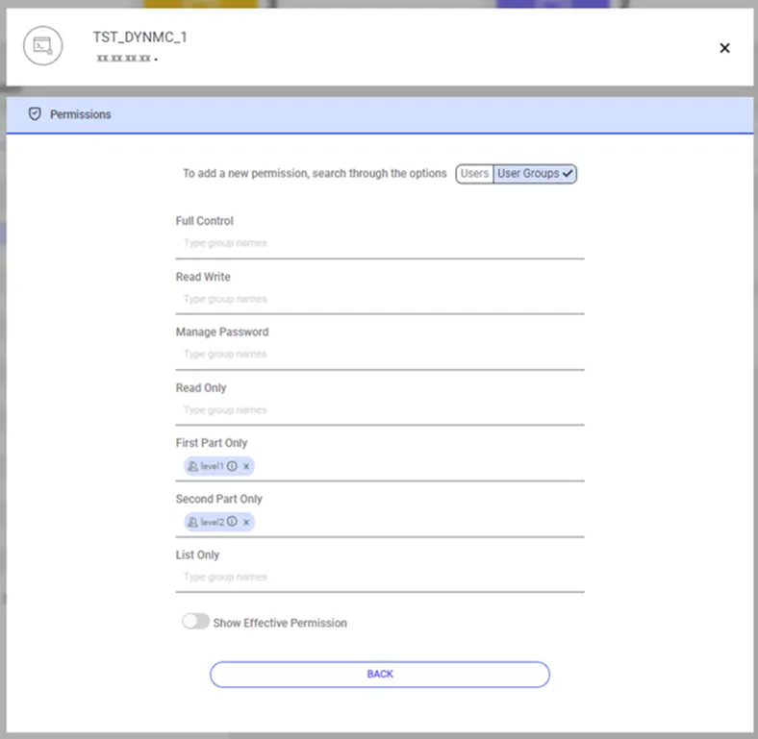
Task: Click the Permissions shield icon
Action: [35, 114]
